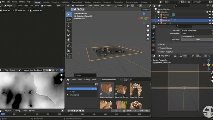Jump to previous keyframe
Image resolution: width=213 pixels, height=120 pixels.
tap(72, 111)
